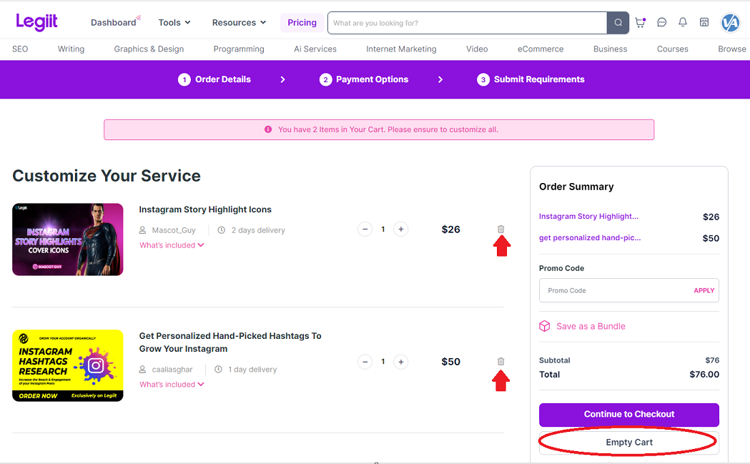
Task: Click the Save as a Bundle box icon
Action: [x=544, y=326]
